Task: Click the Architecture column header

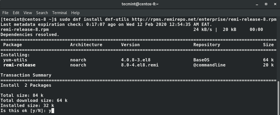Action: coord(86,45)
